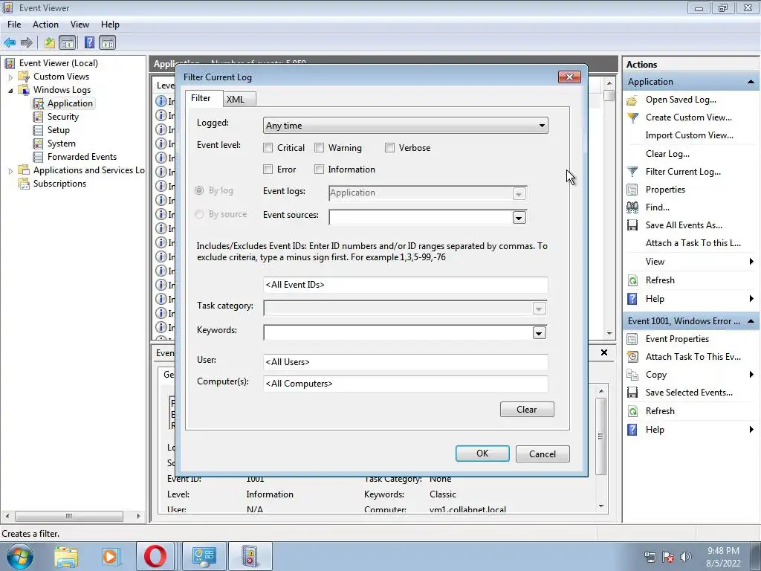
Task: Enable the Warning event level checkbox
Action: [319, 148]
